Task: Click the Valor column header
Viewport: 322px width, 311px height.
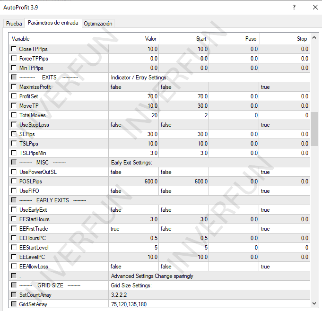Action: point(134,39)
